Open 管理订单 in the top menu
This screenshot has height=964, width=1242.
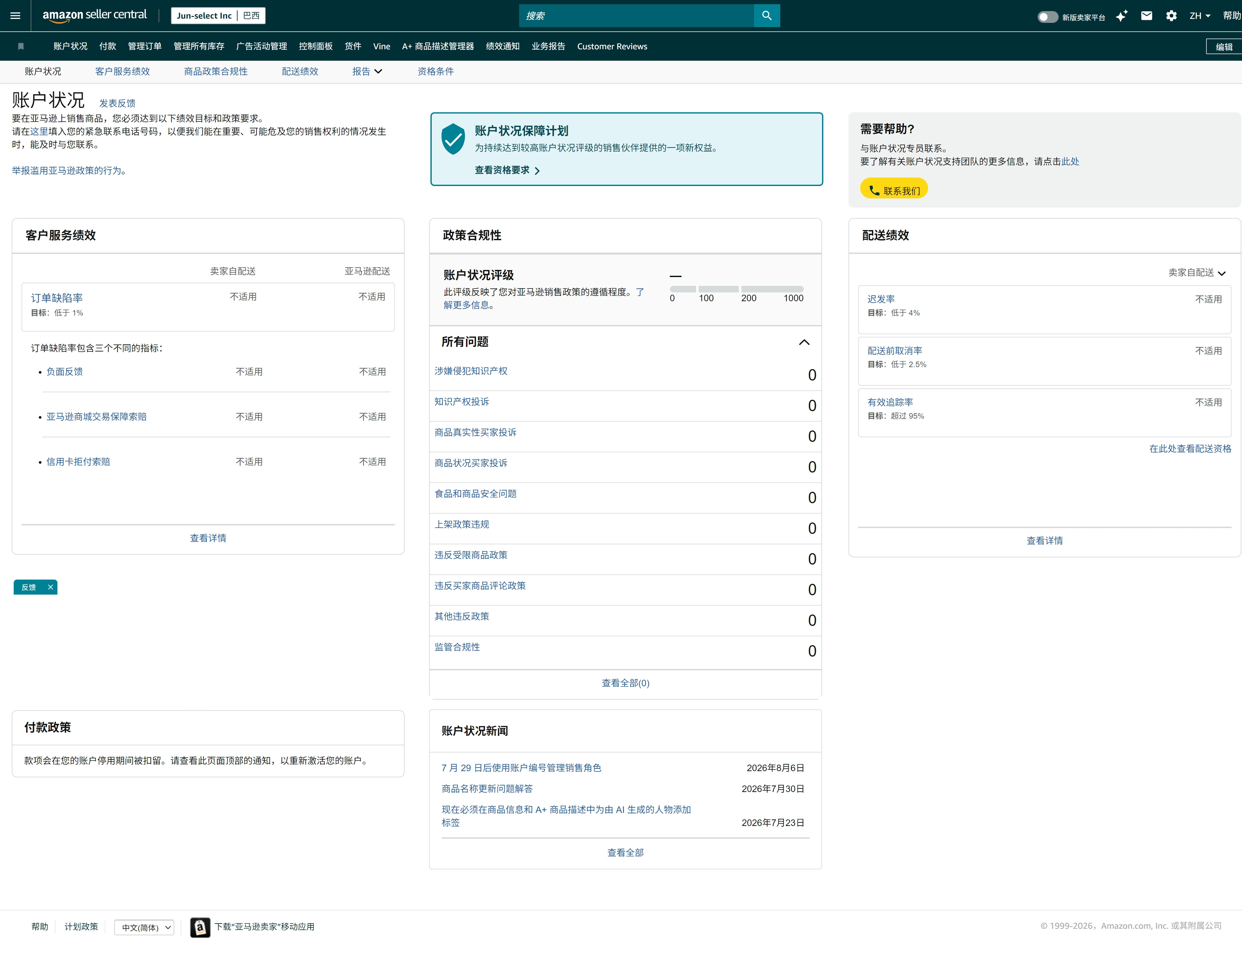145,46
